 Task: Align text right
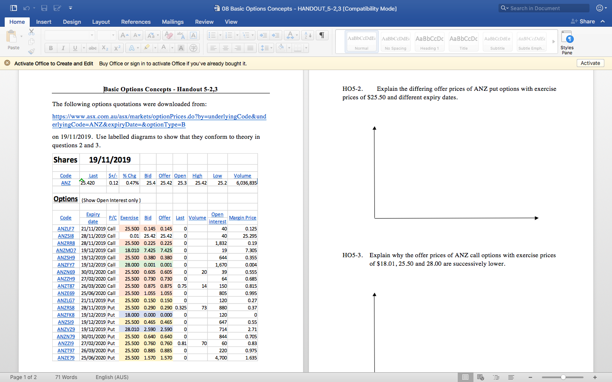(x=238, y=48)
